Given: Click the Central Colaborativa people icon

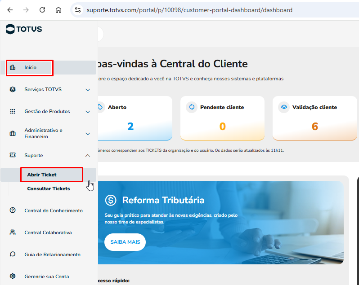Looking at the screenshot, I should click(x=13, y=232).
